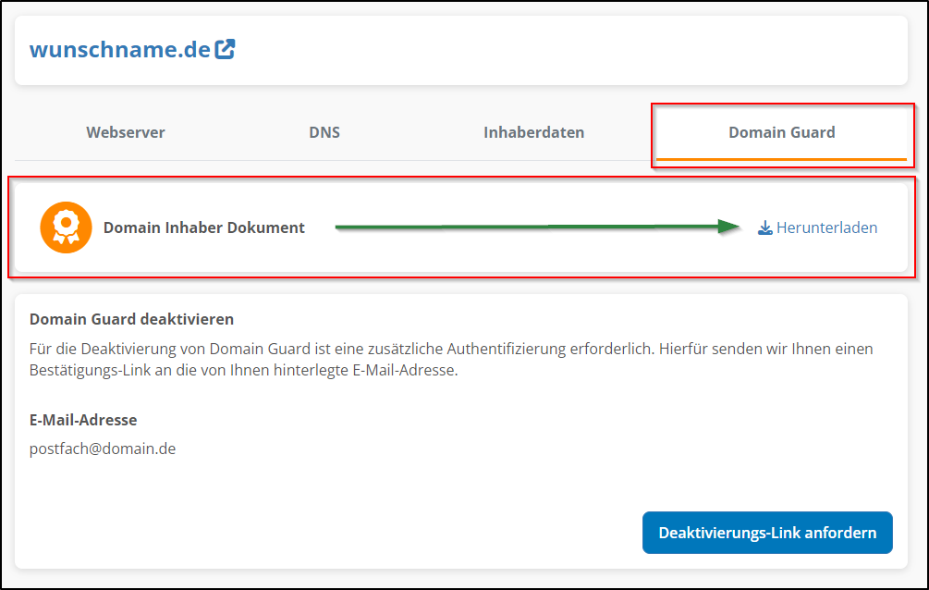This screenshot has width=929, height=590.
Task: Click the blue download-tray icon in the highlighted row
Action: pyautogui.click(x=764, y=227)
